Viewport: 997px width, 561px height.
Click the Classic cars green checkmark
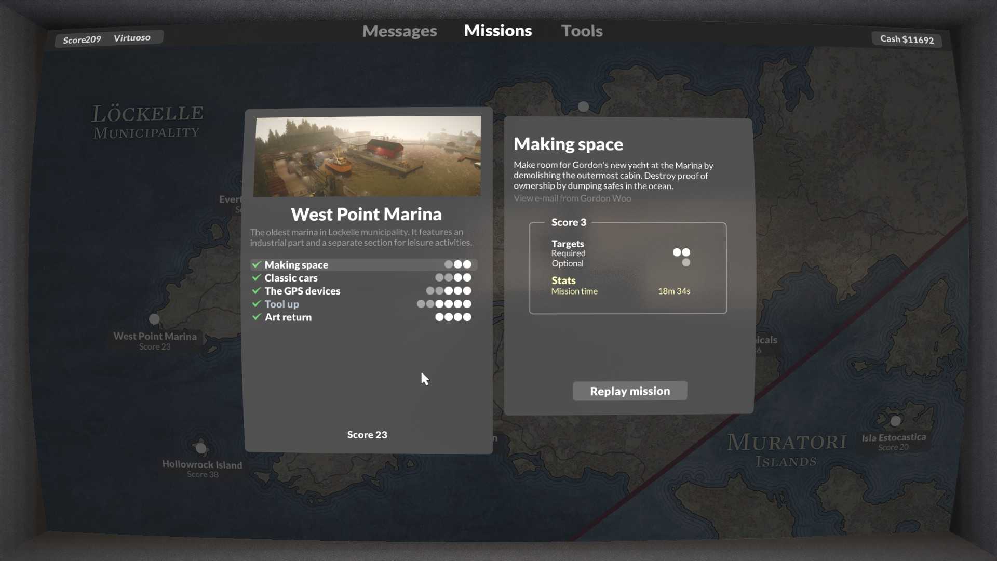pyautogui.click(x=257, y=278)
